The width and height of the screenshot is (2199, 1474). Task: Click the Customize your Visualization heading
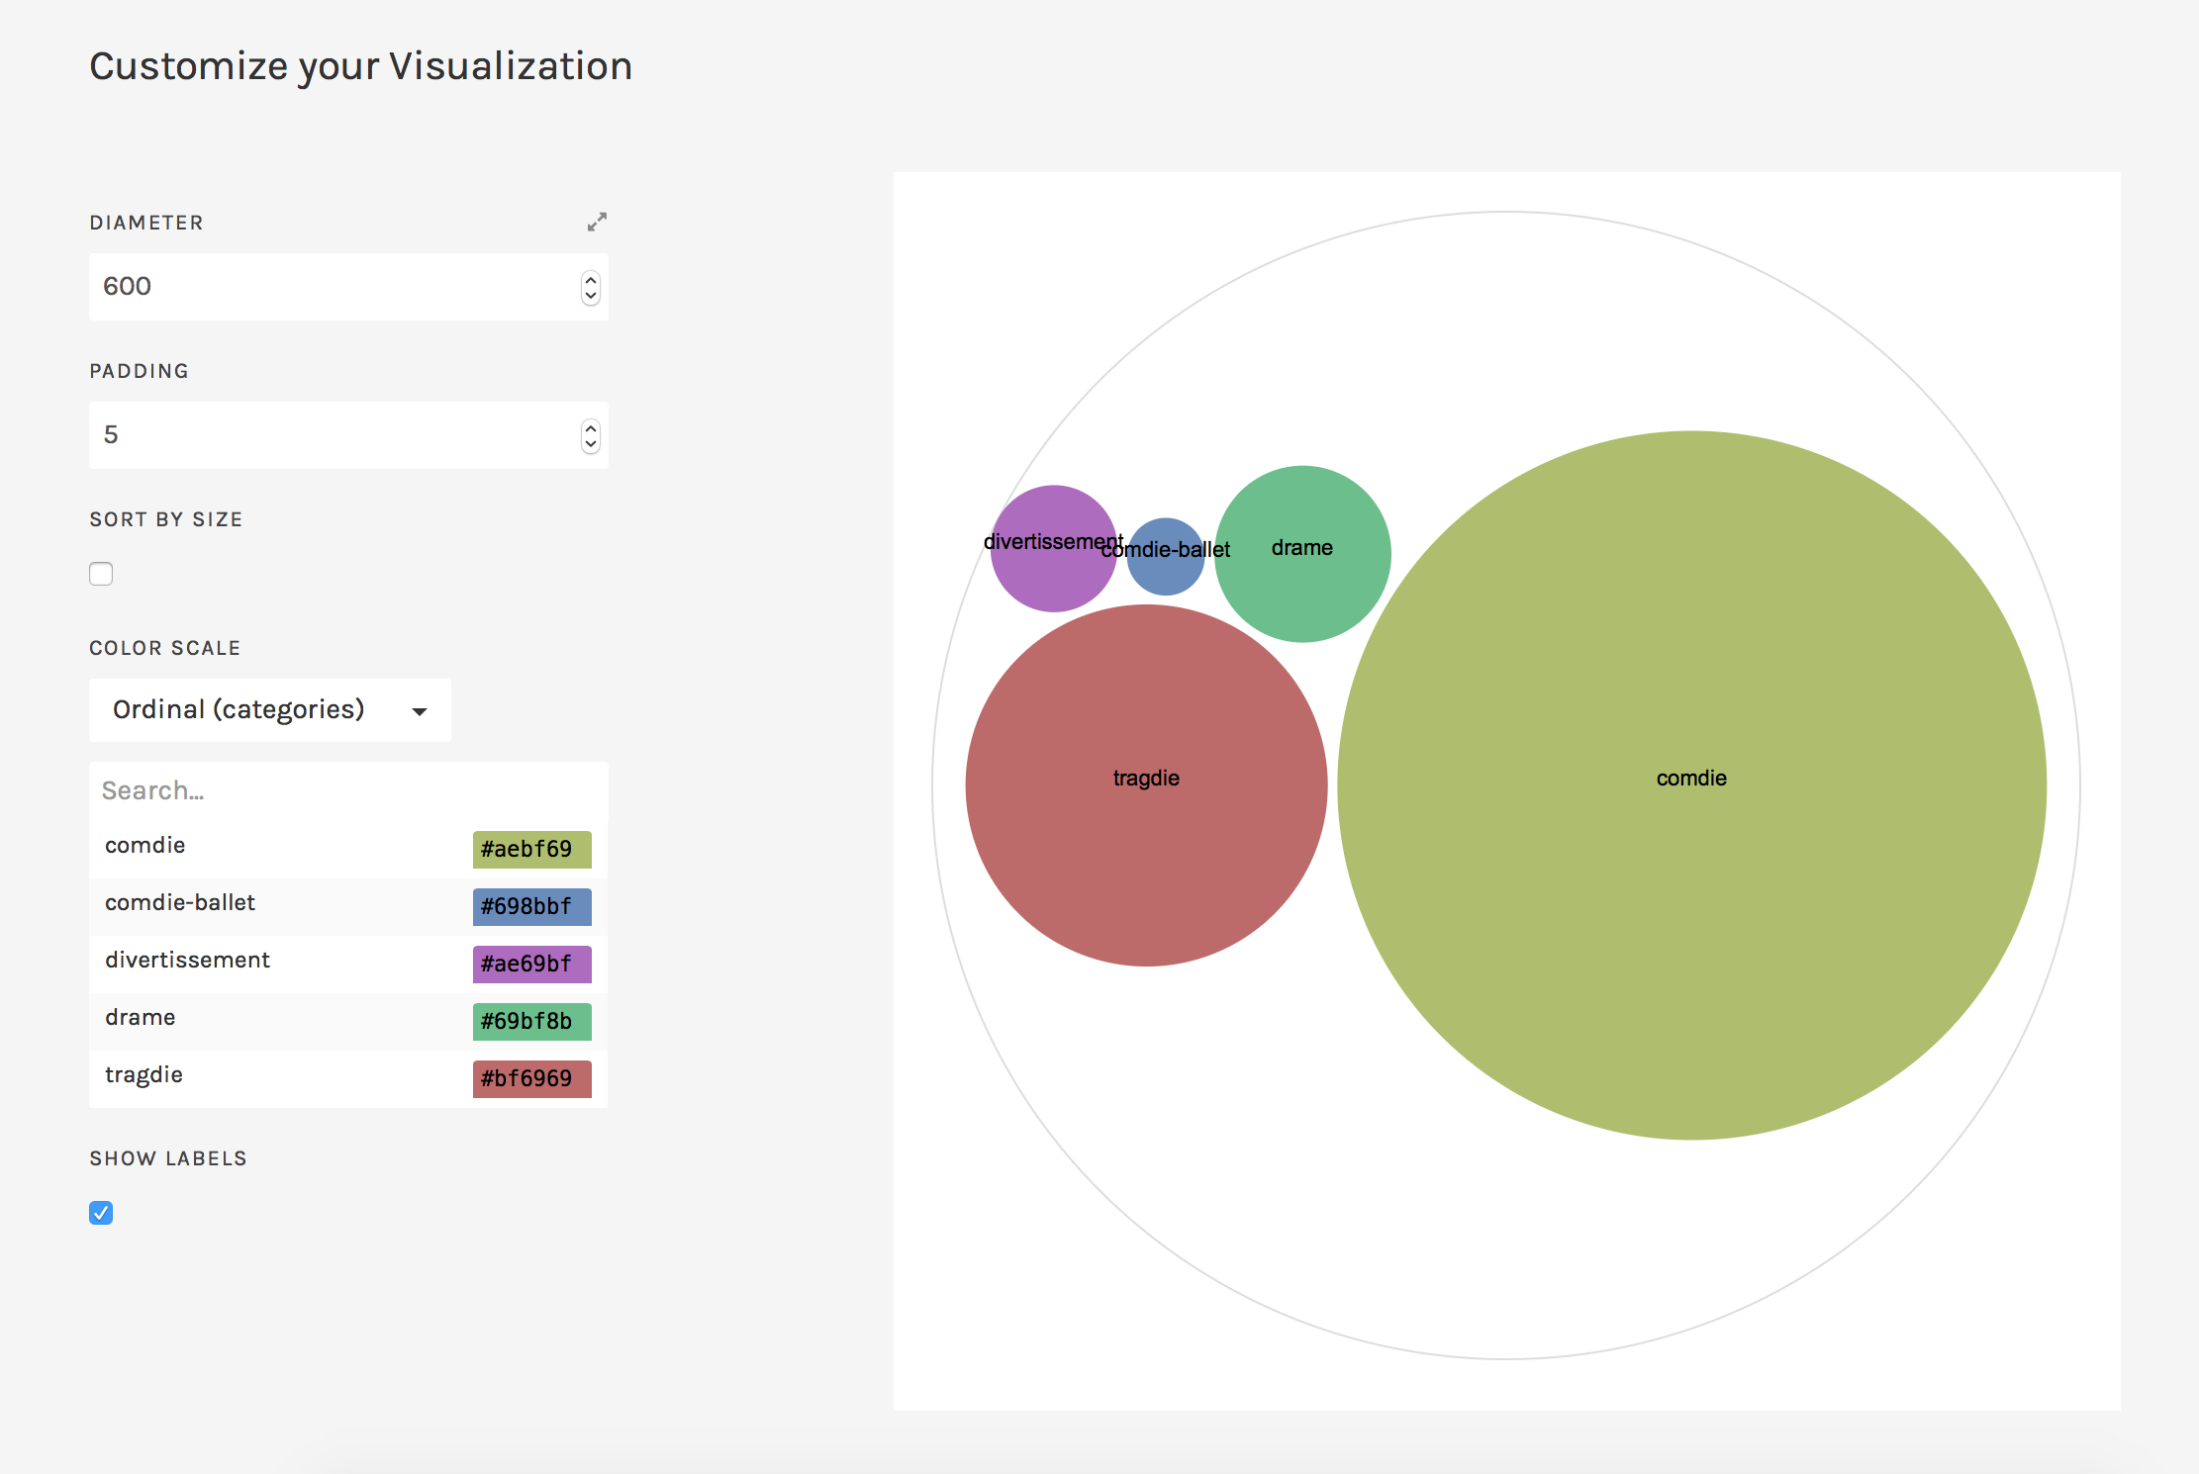(361, 66)
